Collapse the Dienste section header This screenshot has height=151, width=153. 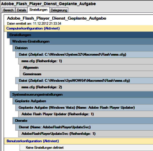point(83,121)
